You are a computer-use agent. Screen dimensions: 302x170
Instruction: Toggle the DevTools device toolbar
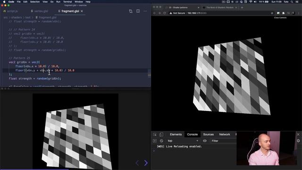tap(161, 134)
